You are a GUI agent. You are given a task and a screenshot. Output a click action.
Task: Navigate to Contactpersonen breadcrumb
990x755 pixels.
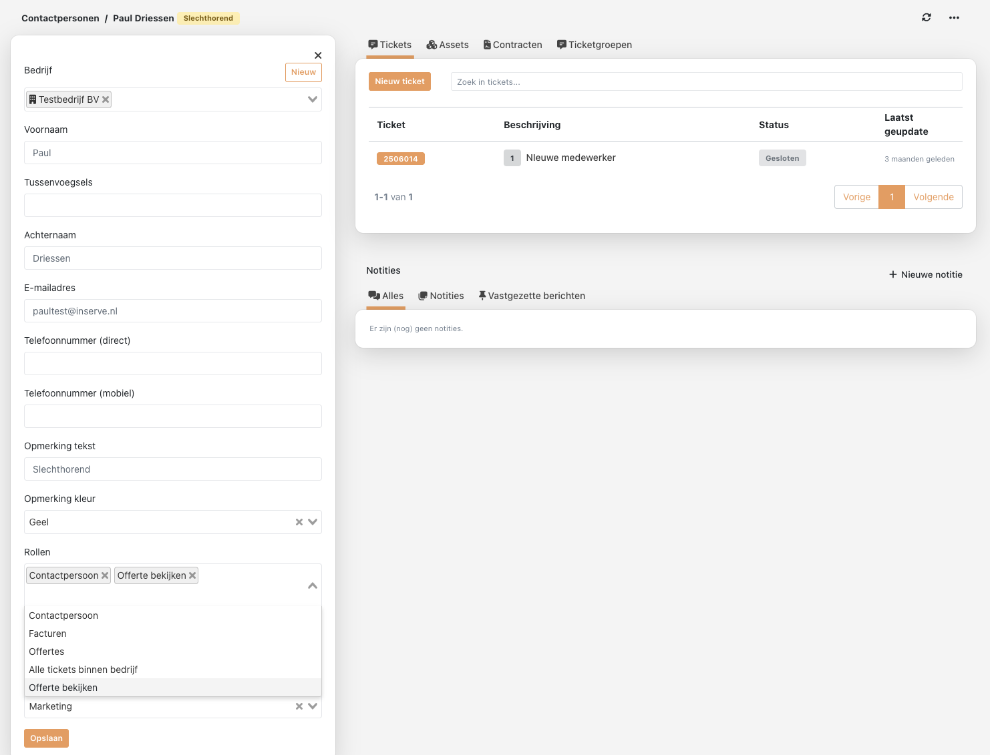[60, 18]
